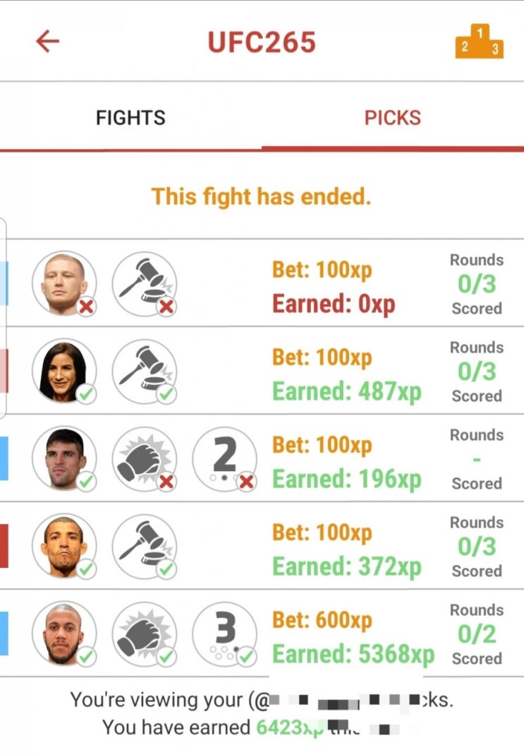The image size is (524, 755).
Task: Tap the fourth pick's gavel decision icon
Action: pyautogui.click(x=145, y=547)
